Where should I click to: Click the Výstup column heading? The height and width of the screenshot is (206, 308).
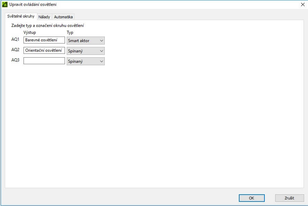30,32
